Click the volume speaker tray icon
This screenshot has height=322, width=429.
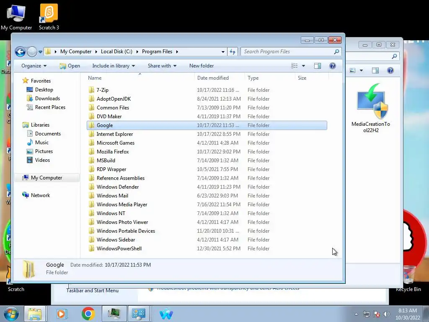pos(386,314)
